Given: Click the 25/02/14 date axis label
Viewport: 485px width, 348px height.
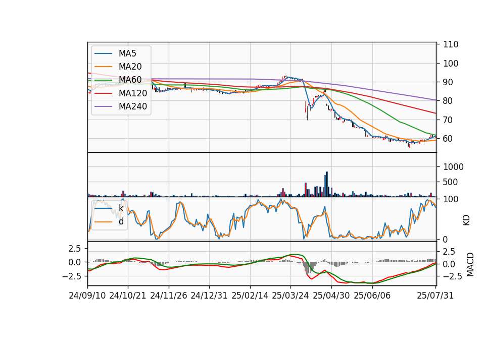Looking at the screenshot, I should tap(250, 296).
